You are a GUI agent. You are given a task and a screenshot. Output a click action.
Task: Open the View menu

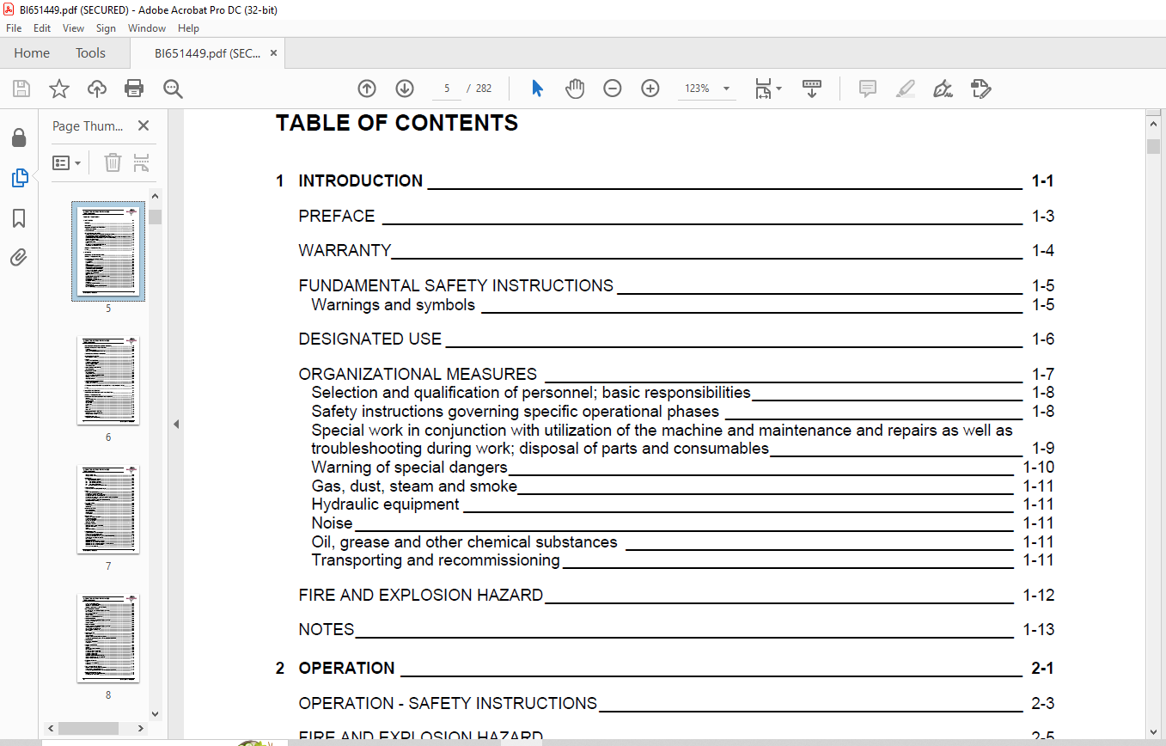pyautogui.click(x=73, y=28)
